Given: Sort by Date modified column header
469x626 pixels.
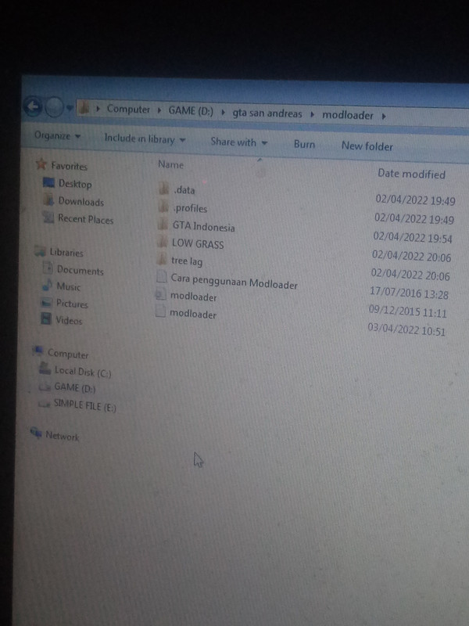Looking at the screenshot, I should point(411,174).
